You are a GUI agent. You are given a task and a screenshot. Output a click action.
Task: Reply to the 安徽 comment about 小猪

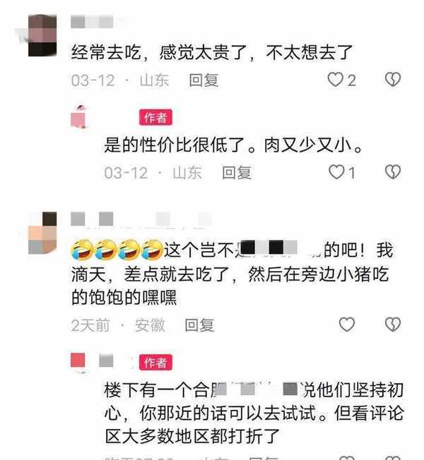point(199,325)
